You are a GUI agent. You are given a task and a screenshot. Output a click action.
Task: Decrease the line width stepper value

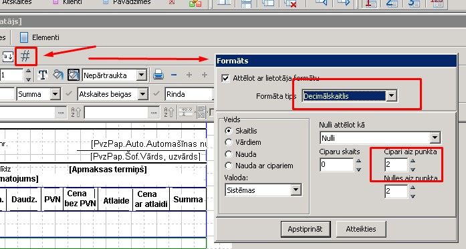(x=28, y=79)
